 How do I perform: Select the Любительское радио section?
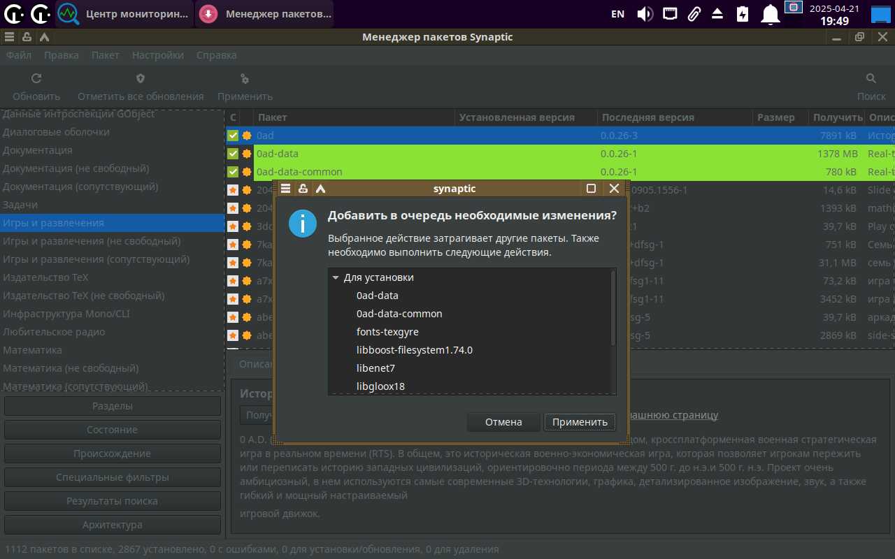coord(112,332)
